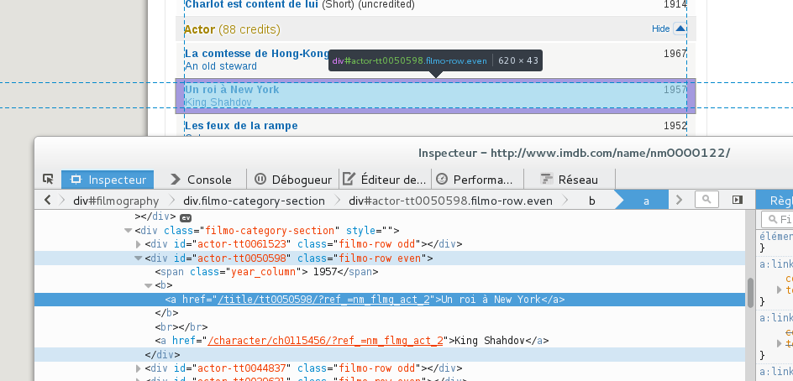Select div#actor-tt0050598 breadcrumb
The height and width of the screenshot is (381, 793).
450,201
